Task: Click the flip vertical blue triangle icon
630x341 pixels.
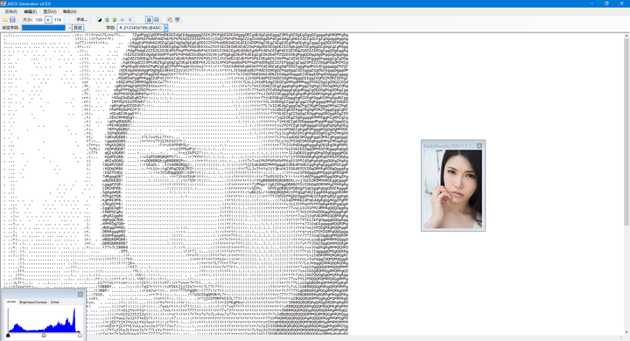Action: [122, 20]
